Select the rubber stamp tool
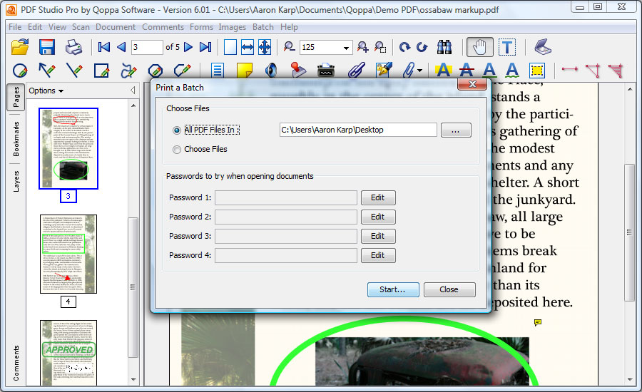Viewport: 642px width, 392px height. tap(298, 71)
